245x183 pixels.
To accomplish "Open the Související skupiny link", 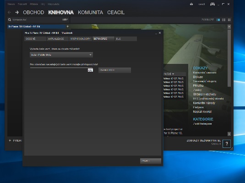I will (x=205, y=81).
